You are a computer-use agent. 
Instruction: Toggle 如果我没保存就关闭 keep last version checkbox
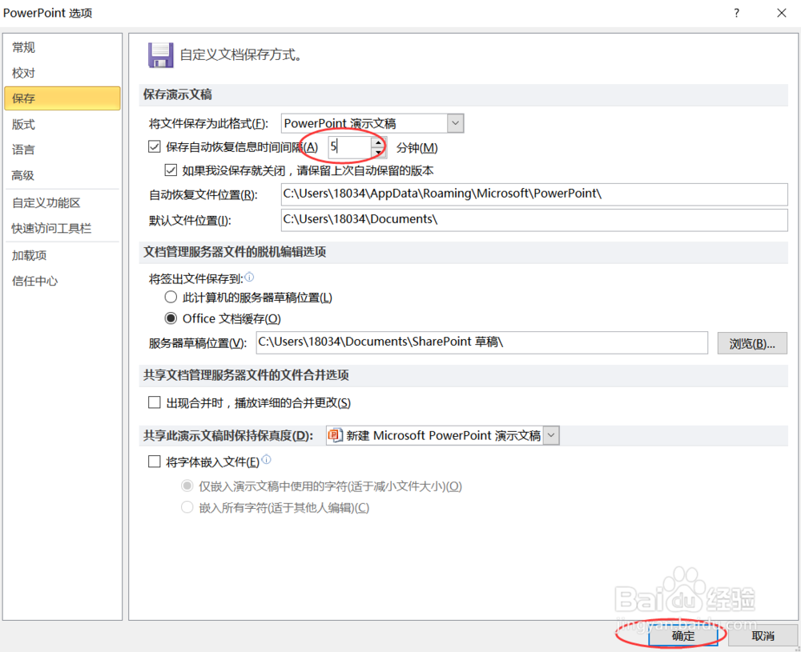(x=171, y=170)
